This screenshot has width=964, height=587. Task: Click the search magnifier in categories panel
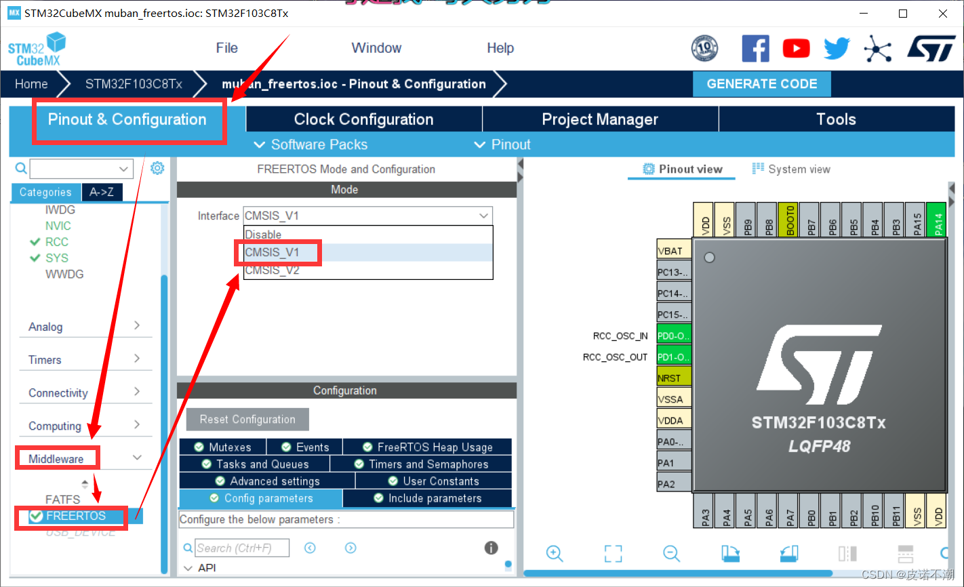point(21,168)
